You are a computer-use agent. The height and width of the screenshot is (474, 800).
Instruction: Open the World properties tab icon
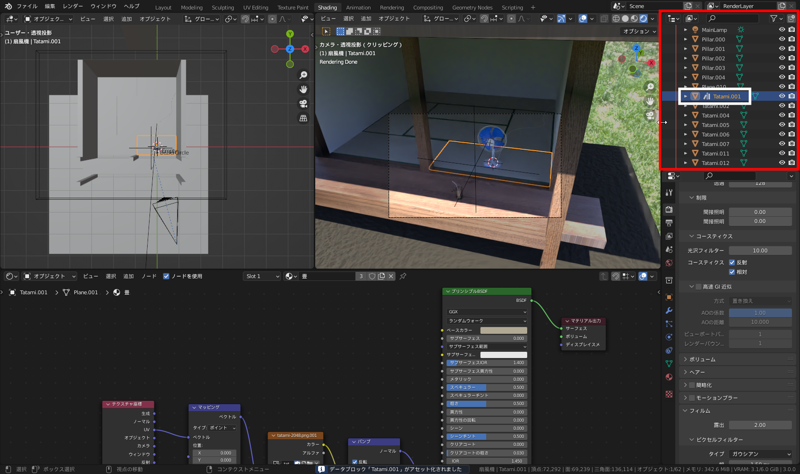[x=669, y=263]
